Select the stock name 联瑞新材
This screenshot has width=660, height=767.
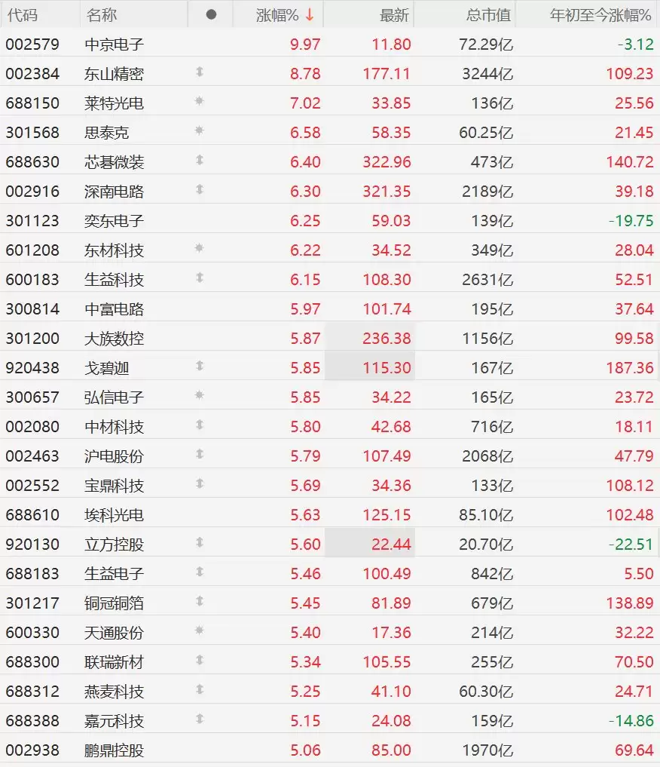(x=114, y=662)
